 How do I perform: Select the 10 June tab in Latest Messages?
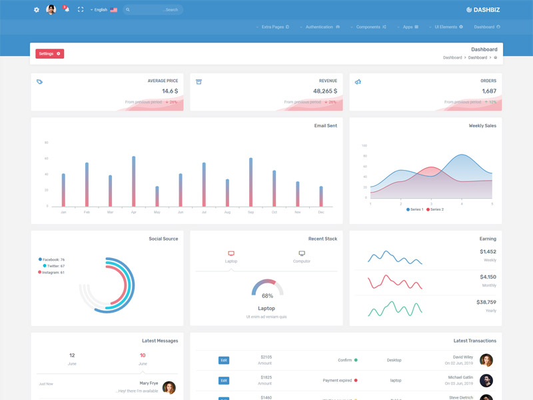pyautogui.click(x=143, y=359)
